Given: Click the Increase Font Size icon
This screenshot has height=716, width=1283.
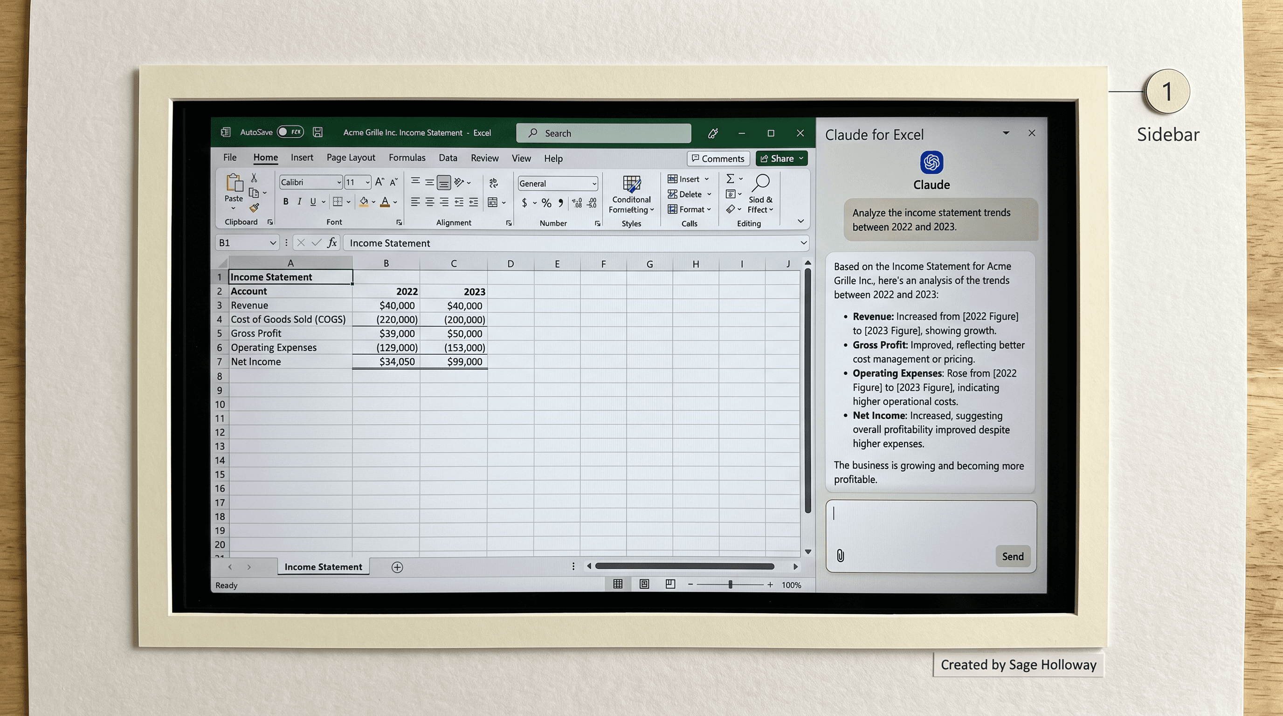Looking at the screenshot, I should click(x=379, y=182).
